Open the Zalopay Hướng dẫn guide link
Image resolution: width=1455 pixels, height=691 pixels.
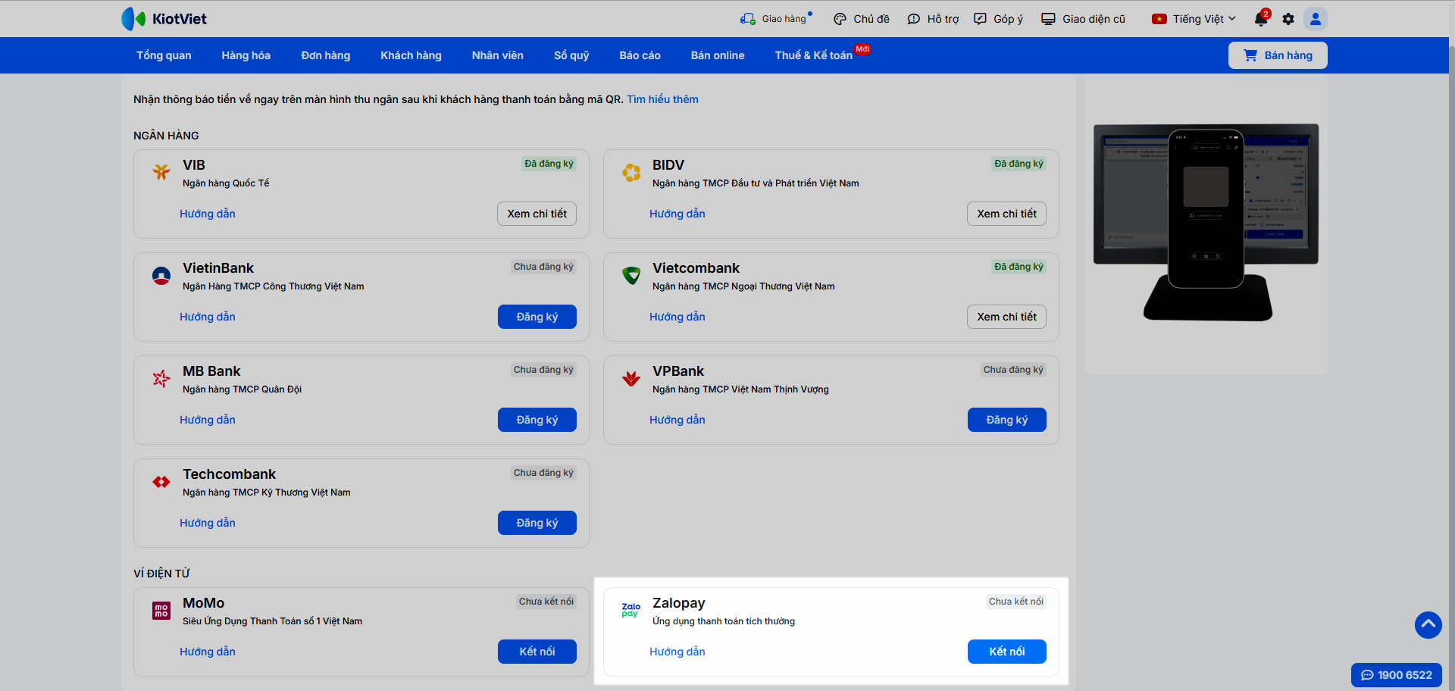[x=677, y=652]
